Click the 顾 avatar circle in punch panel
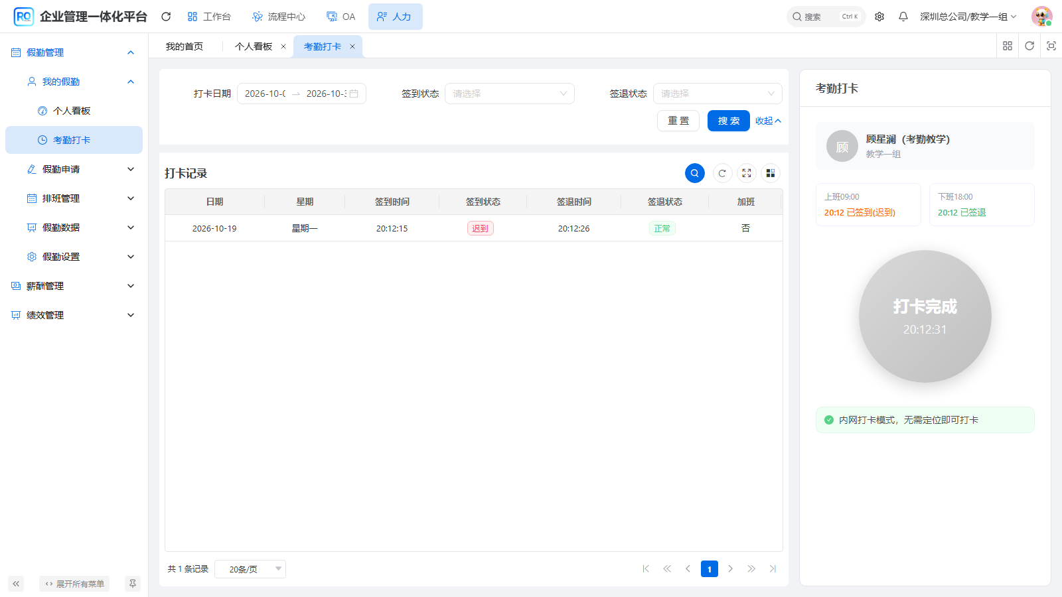The image size is (1062, 597). [842, 146]
